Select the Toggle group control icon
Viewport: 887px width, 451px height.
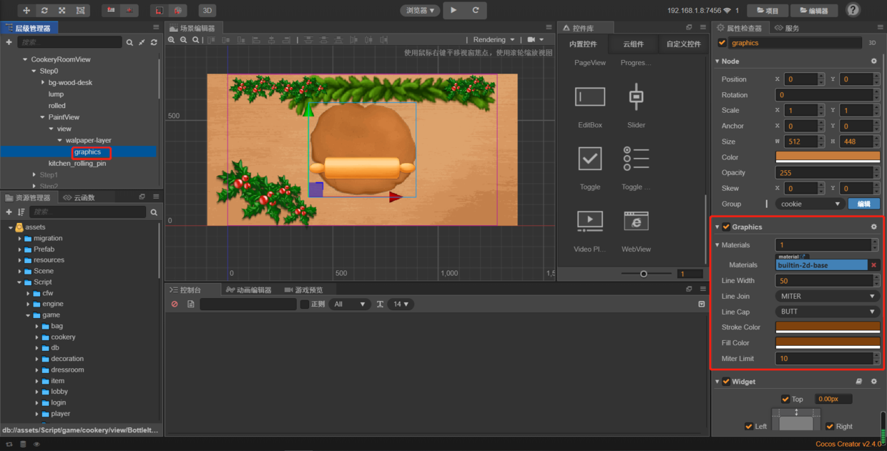coord(636,159)
